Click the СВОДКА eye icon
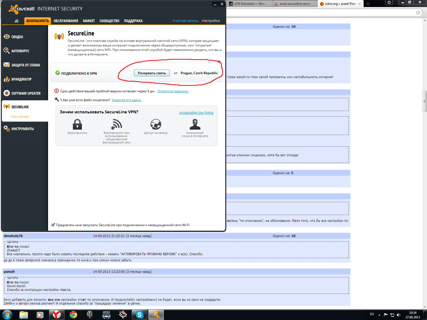This screenshot has height=320, width=427. coord(7,37)
